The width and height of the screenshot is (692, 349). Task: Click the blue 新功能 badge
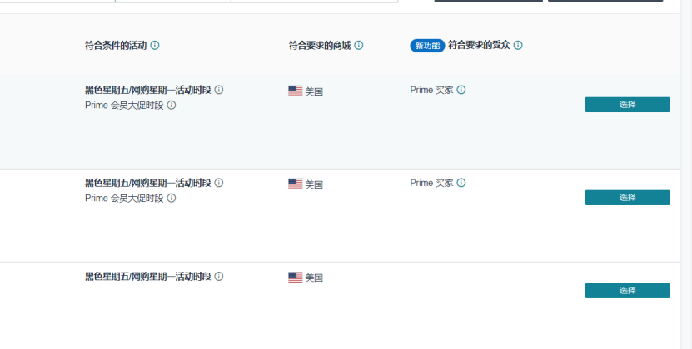click(427, 46)
